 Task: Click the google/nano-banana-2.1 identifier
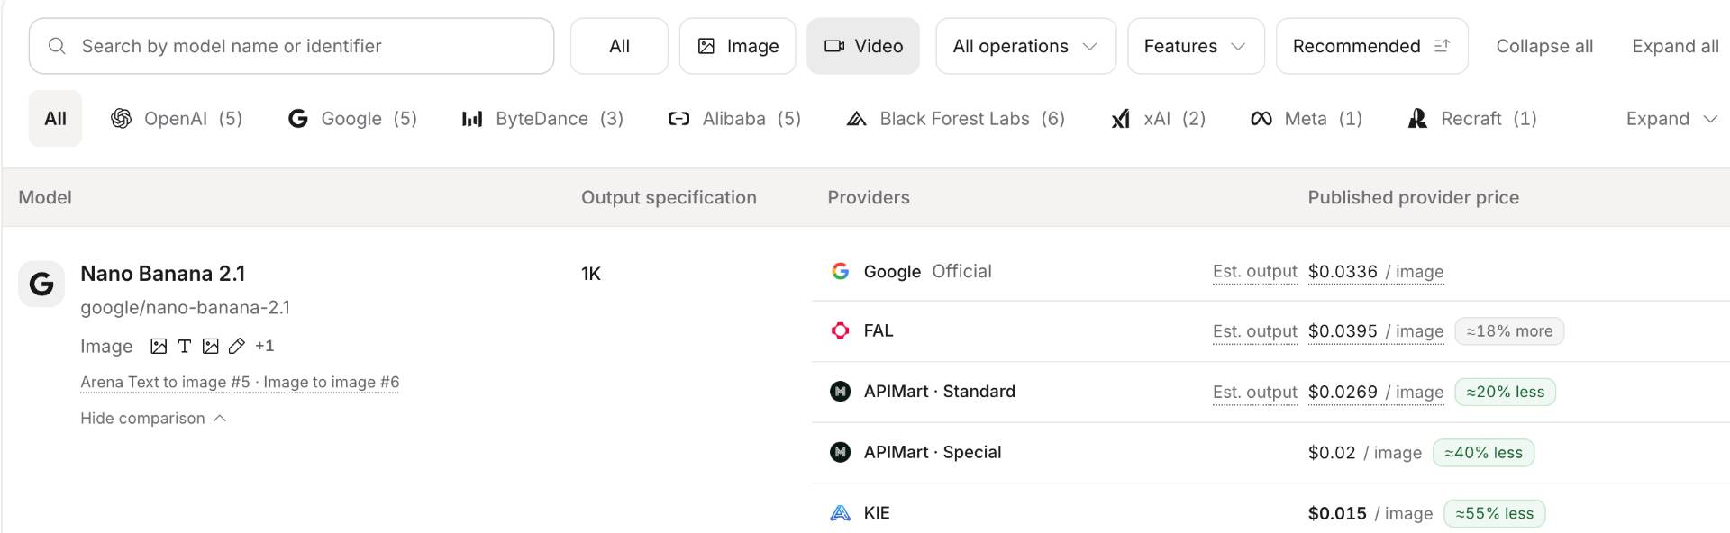pos(186,308)
